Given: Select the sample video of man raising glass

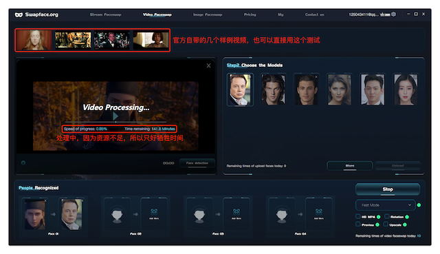Looking at the screenshot, I should [112, 40].
